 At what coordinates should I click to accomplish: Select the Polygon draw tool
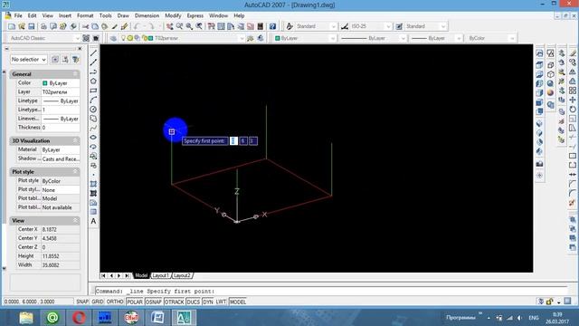[93, 81]
